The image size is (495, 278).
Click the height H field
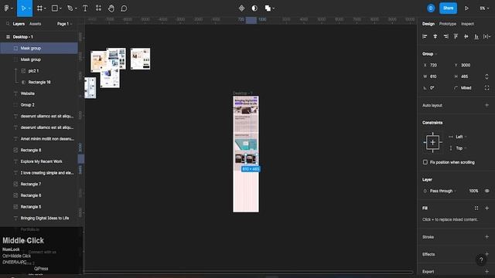[467, 76]
